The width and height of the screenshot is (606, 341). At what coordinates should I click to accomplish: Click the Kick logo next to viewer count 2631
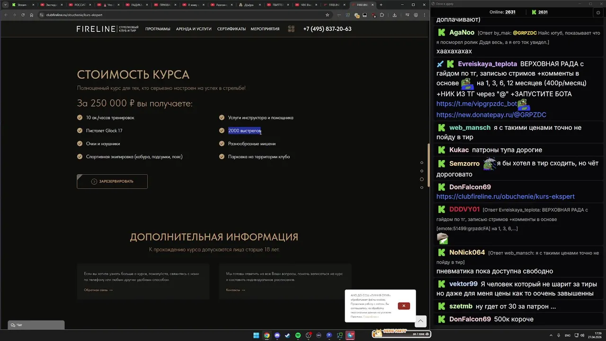(x=534, y=12)
